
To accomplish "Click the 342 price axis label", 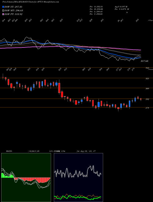I will (147, 68).
